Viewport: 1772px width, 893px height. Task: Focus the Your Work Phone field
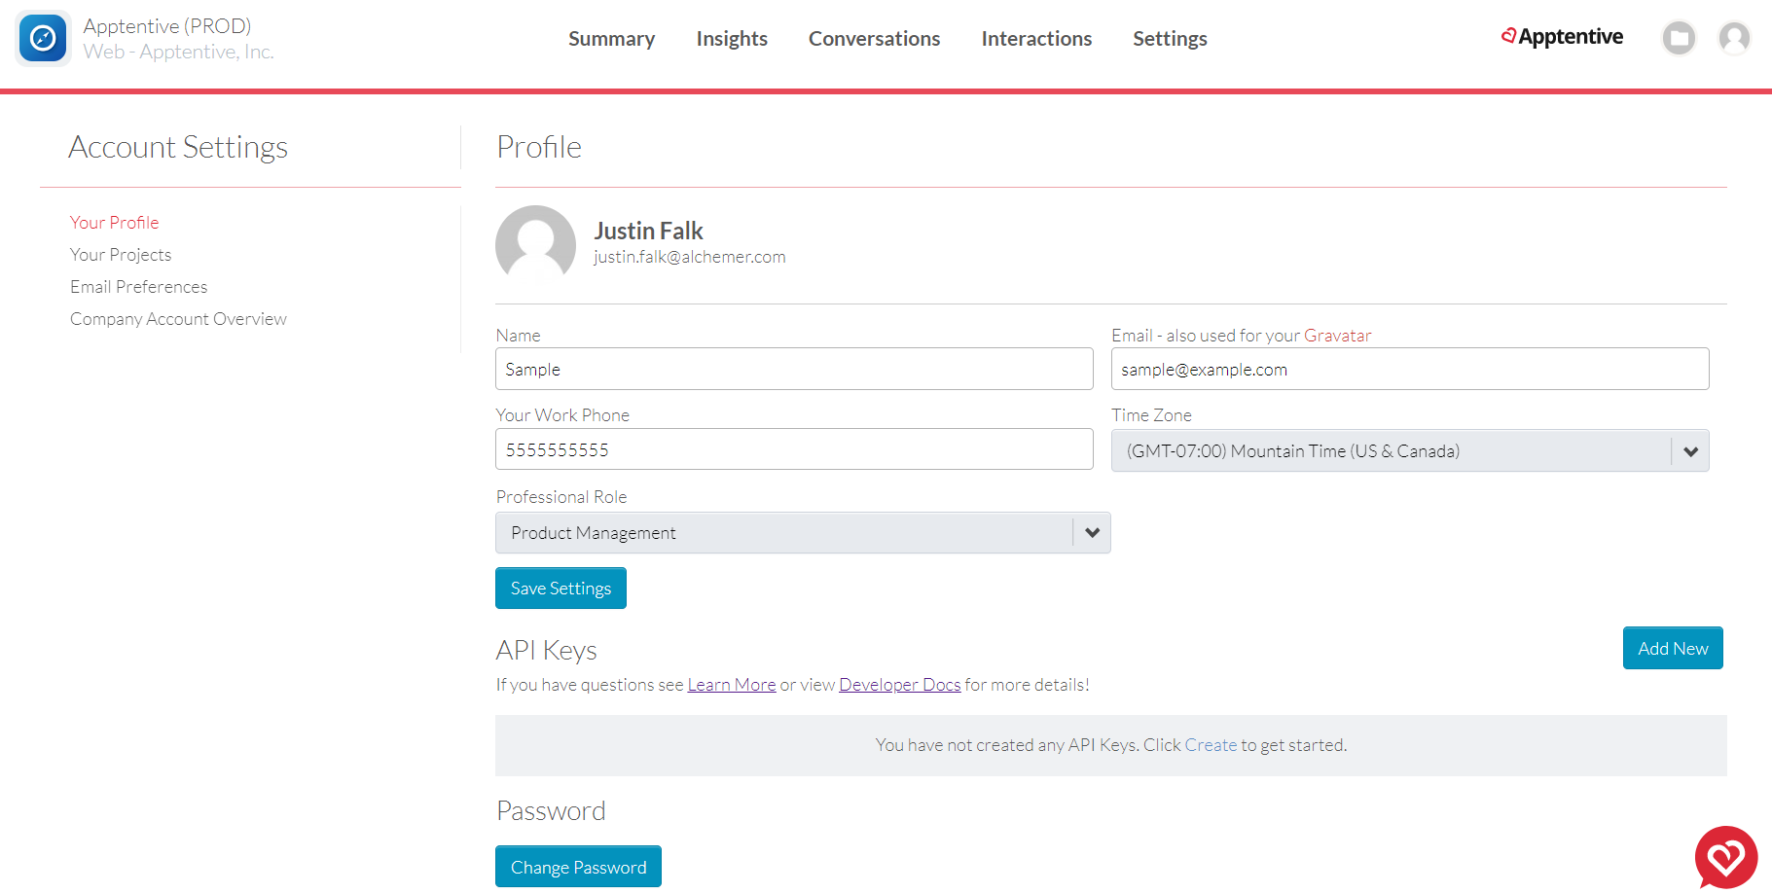(794, 449)
